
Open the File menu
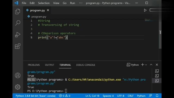pyautogui.click(x=24, y=3)
